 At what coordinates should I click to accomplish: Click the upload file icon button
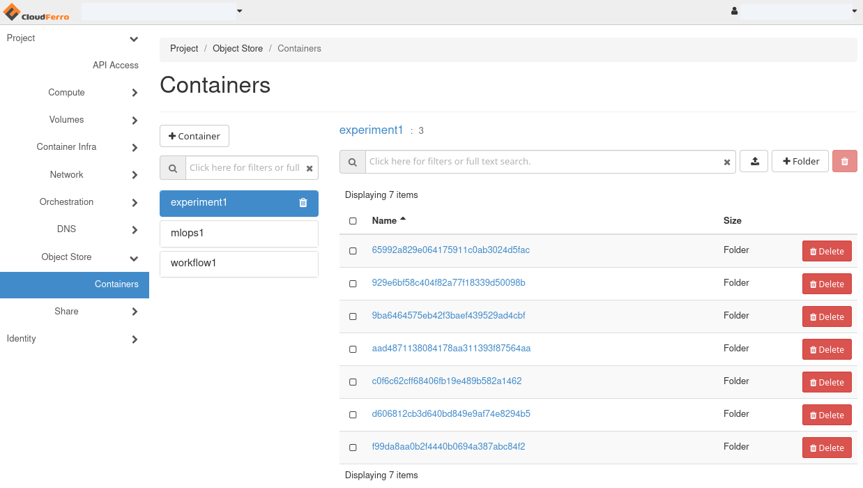click(754, 161)
